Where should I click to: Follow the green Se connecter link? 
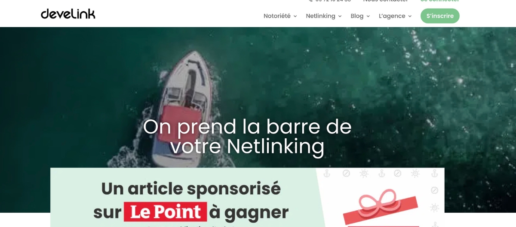[x=440, y=1]
